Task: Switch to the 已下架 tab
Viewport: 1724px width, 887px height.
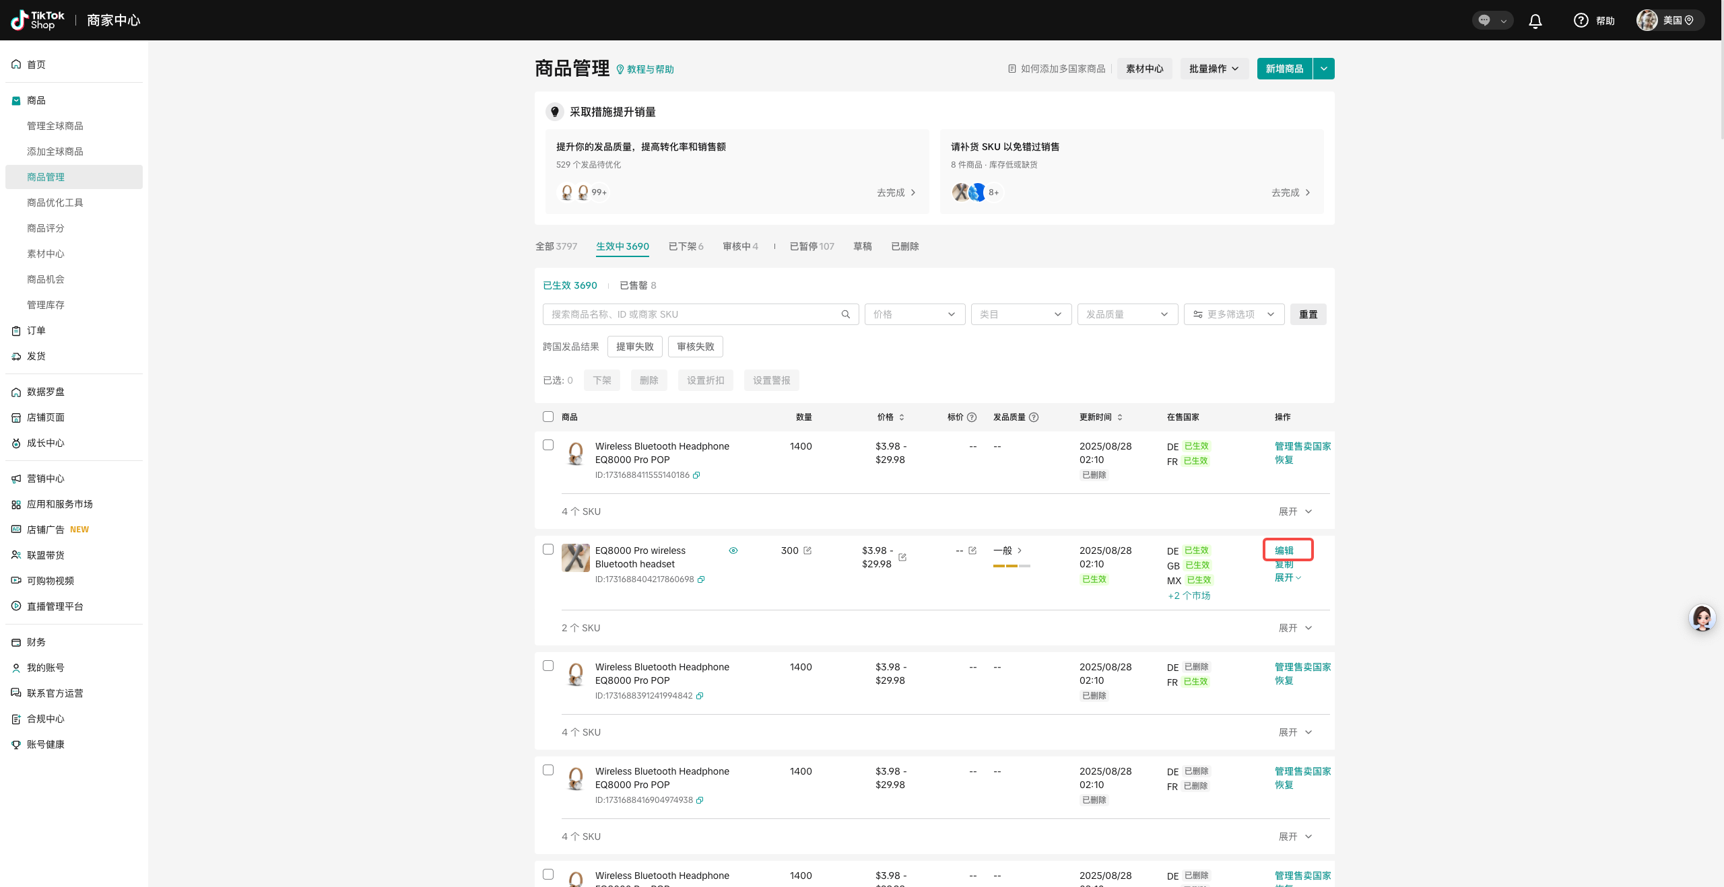Action: click(686, 246)
